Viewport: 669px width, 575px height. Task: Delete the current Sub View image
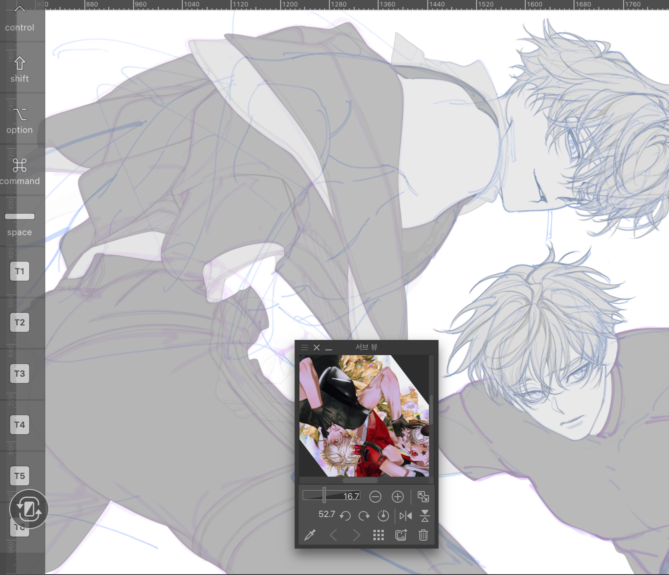click(x=423, y=535)
